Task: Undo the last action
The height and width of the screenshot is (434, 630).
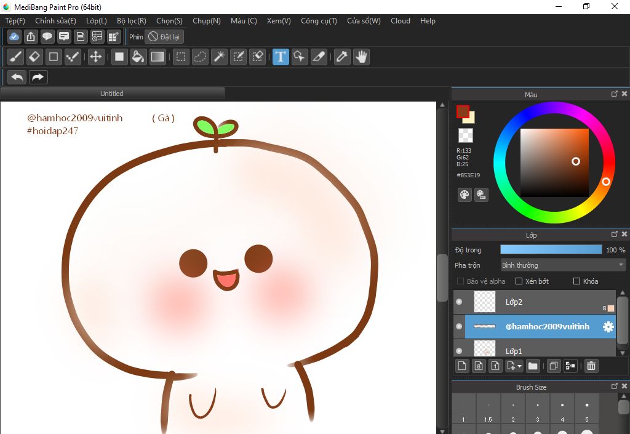Action: [17, 77]
